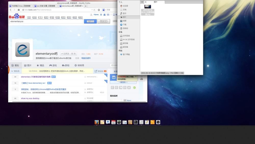Open the chat bubble dock icon

click(108, 122)
